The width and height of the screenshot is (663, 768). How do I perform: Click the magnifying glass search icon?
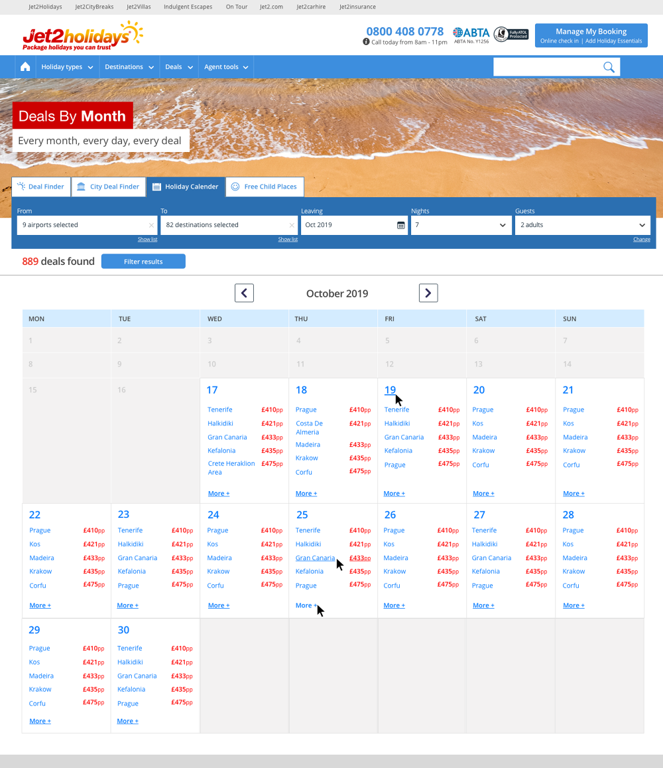pyautogui.click(x=609, y=66)
